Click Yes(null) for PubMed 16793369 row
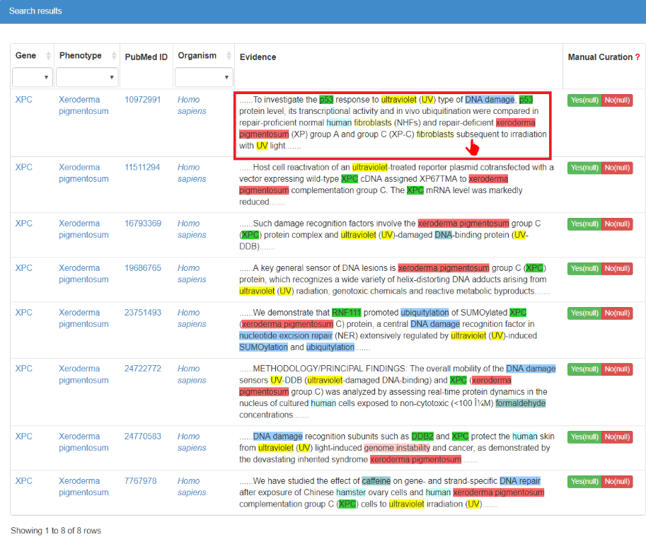Image resolution: width=646 pixels, height=537 pixels. (x=584, y=224)
